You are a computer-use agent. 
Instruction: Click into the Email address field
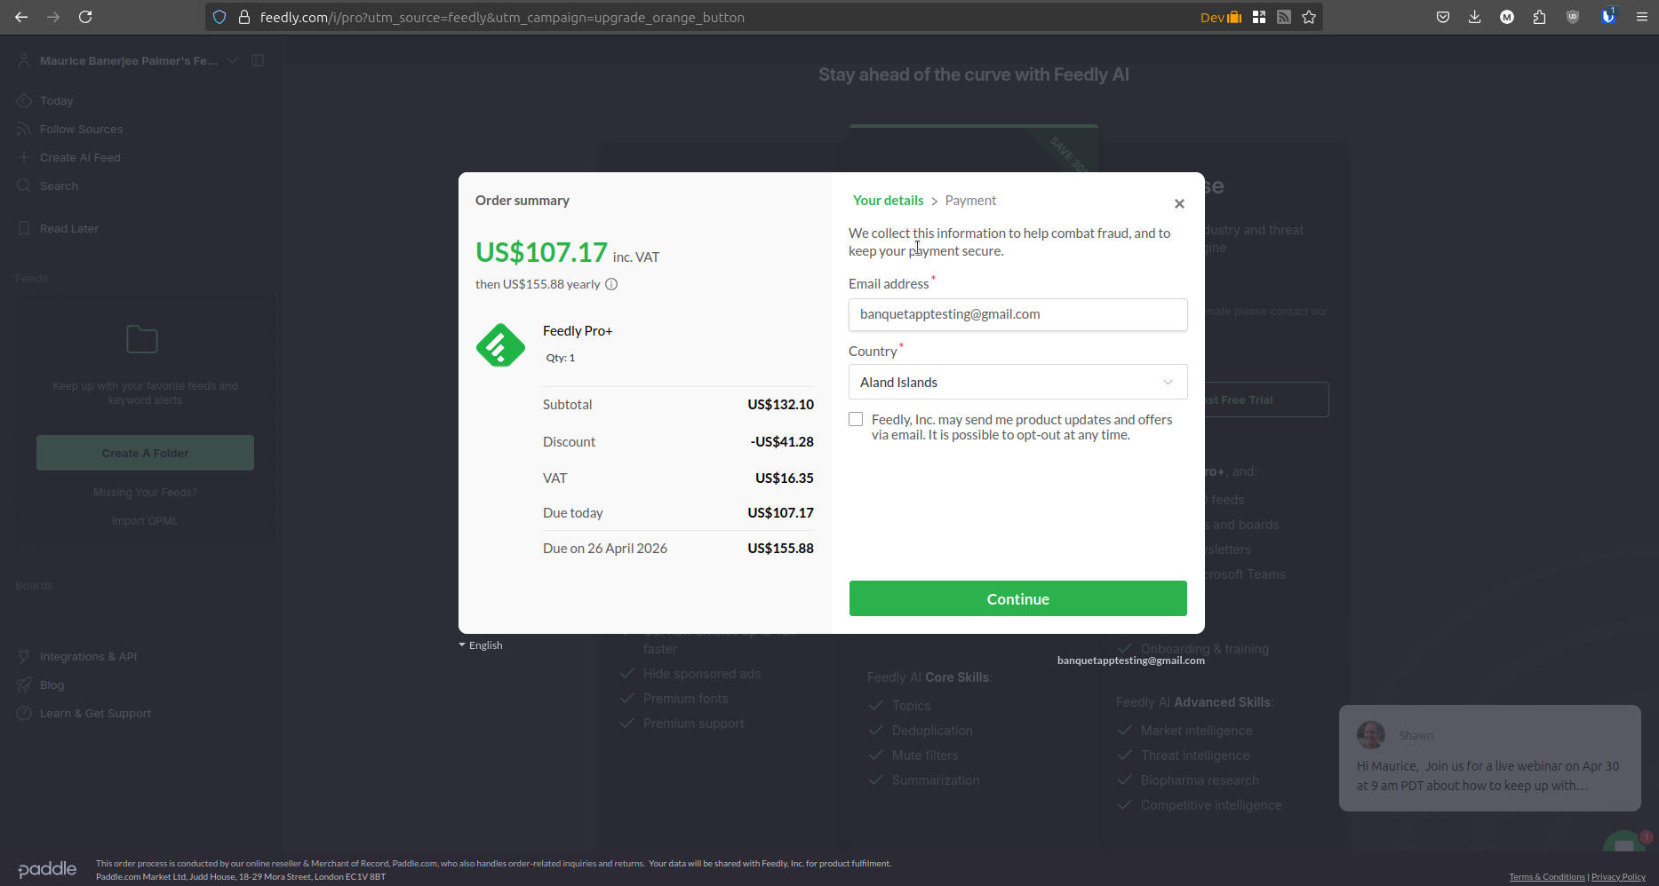tap(1017, 314)
